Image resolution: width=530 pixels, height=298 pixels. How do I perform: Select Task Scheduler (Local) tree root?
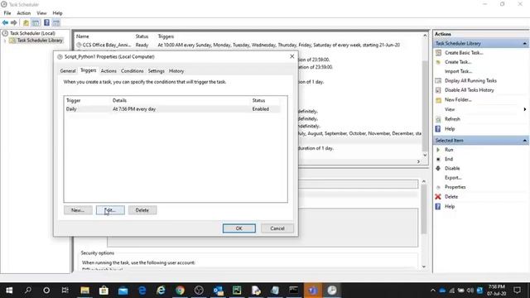coord(32,33)
